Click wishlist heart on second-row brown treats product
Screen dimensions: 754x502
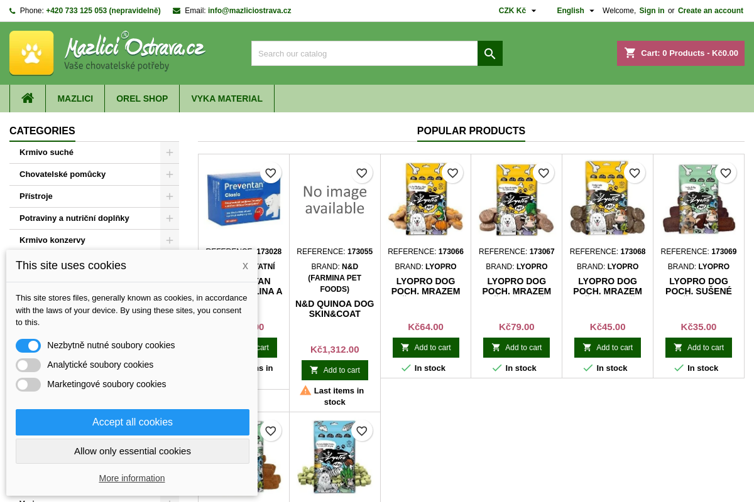point(270,431)
